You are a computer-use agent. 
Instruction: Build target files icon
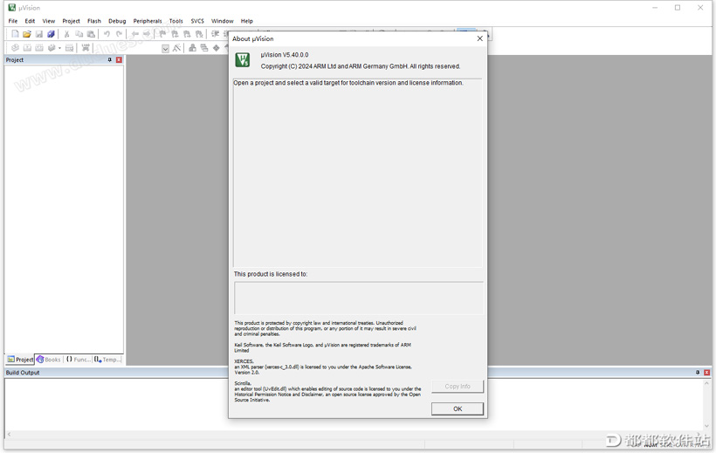27,47
